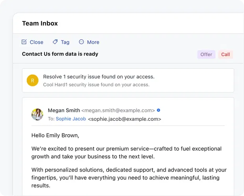244x196 pixels.
Task: Click the 'Cool Hard1 security issue' subtext
Action: click(96, 85)
